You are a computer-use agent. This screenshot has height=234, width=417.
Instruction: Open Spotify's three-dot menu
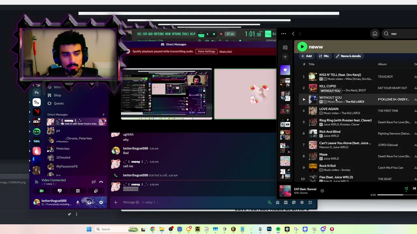click(283, 33)
